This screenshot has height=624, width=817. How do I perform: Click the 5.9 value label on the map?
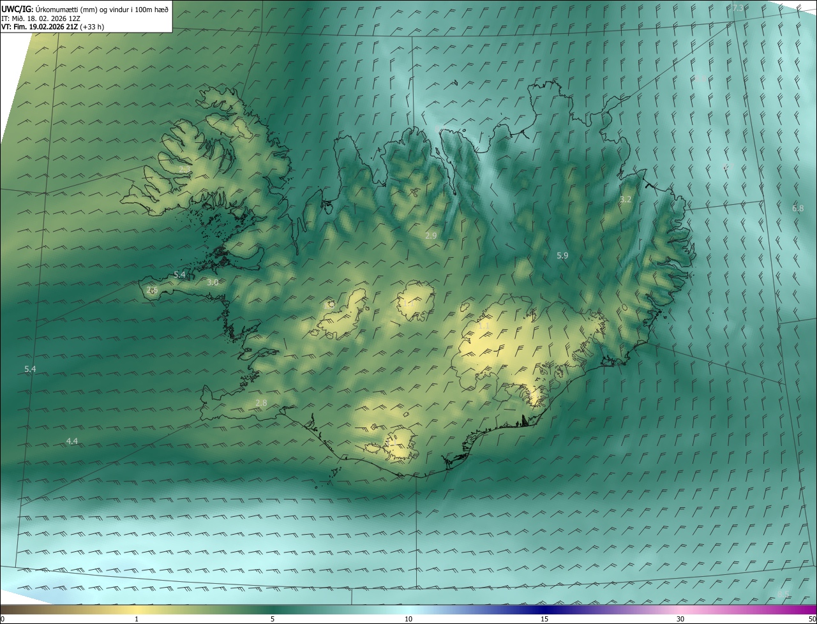[562, 255]
